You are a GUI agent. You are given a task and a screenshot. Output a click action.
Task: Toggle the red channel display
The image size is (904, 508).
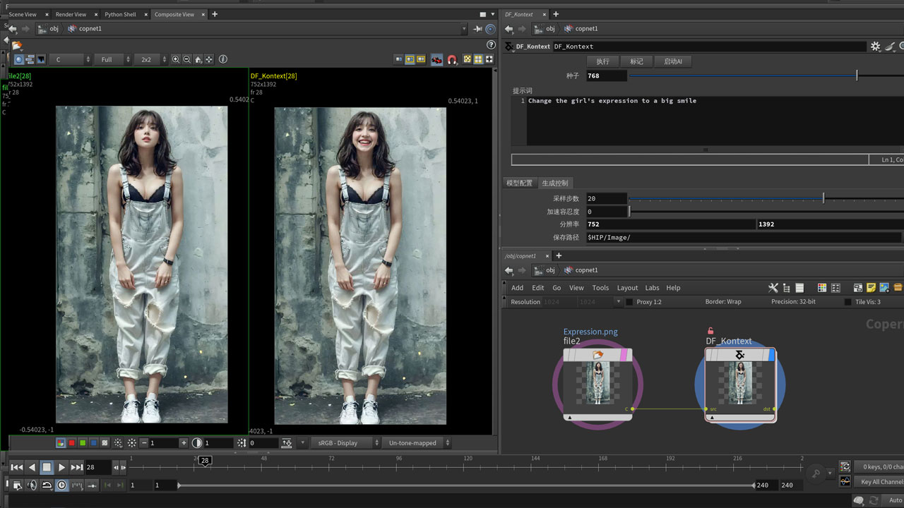click(x=71, y=443)
